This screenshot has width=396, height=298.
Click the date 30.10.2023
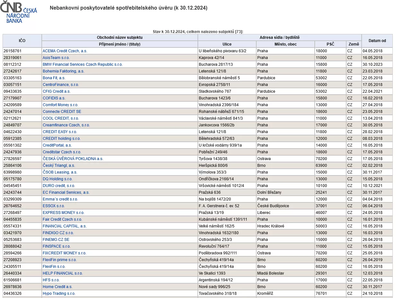pyautogui.click(x=373, y=64)
